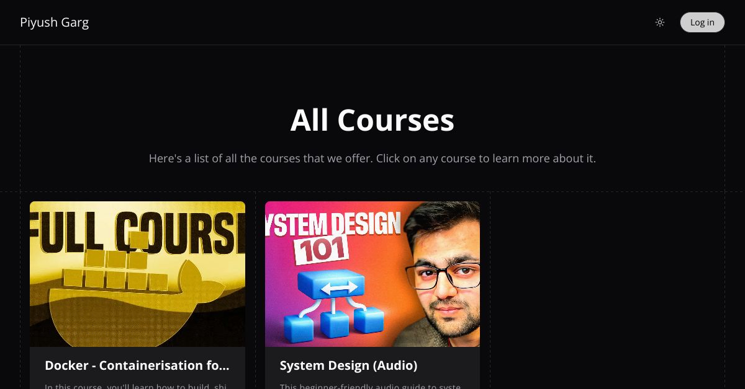Click the instructor's glasses in the thumbnail
The image size is (745, 389).
point(443,274)
